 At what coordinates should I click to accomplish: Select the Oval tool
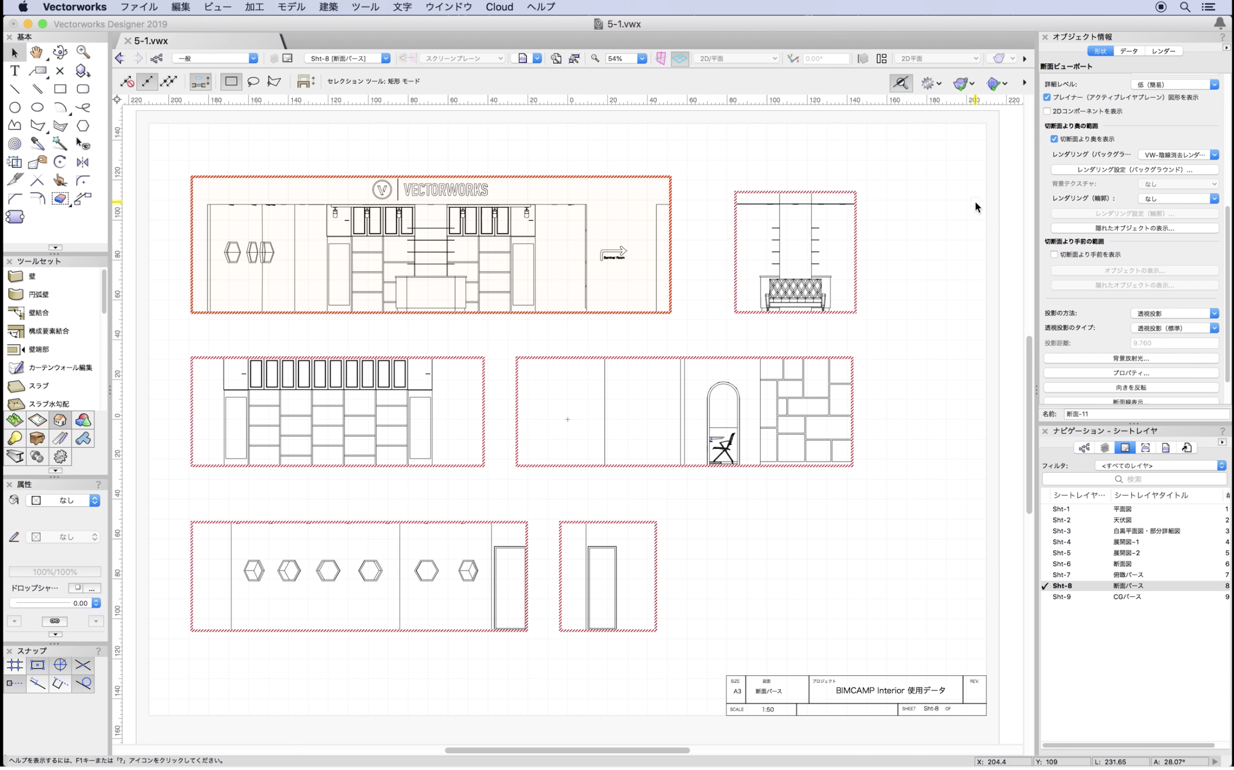click(37, 107)
